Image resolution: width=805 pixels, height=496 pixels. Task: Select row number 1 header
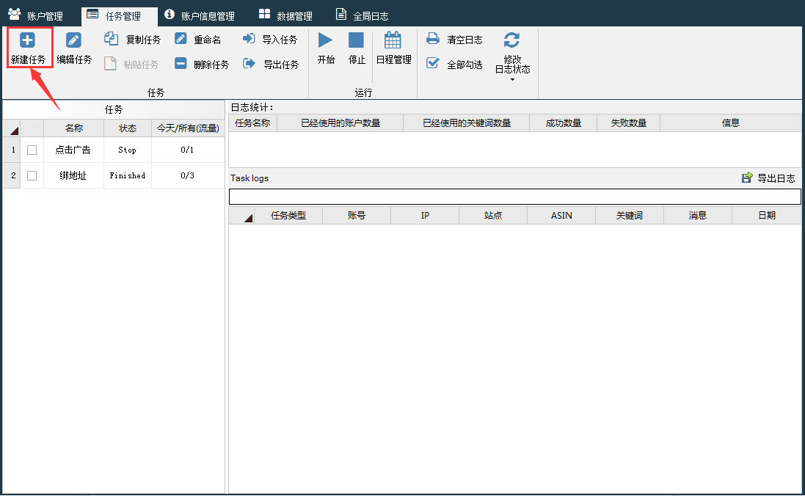[12, 150]
